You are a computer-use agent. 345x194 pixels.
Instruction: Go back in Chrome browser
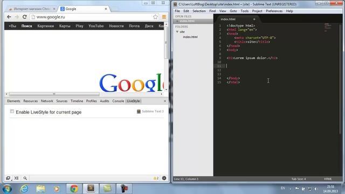[9, 17]
